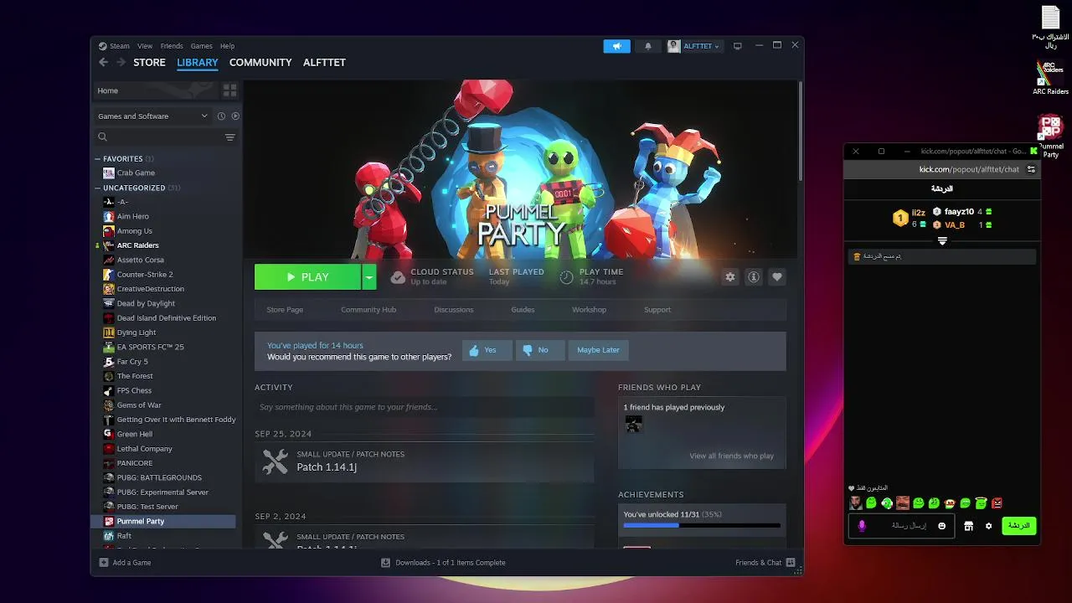Open the Support link
Viewport: 1072px width, 603px height.
(x=657, y=310)
